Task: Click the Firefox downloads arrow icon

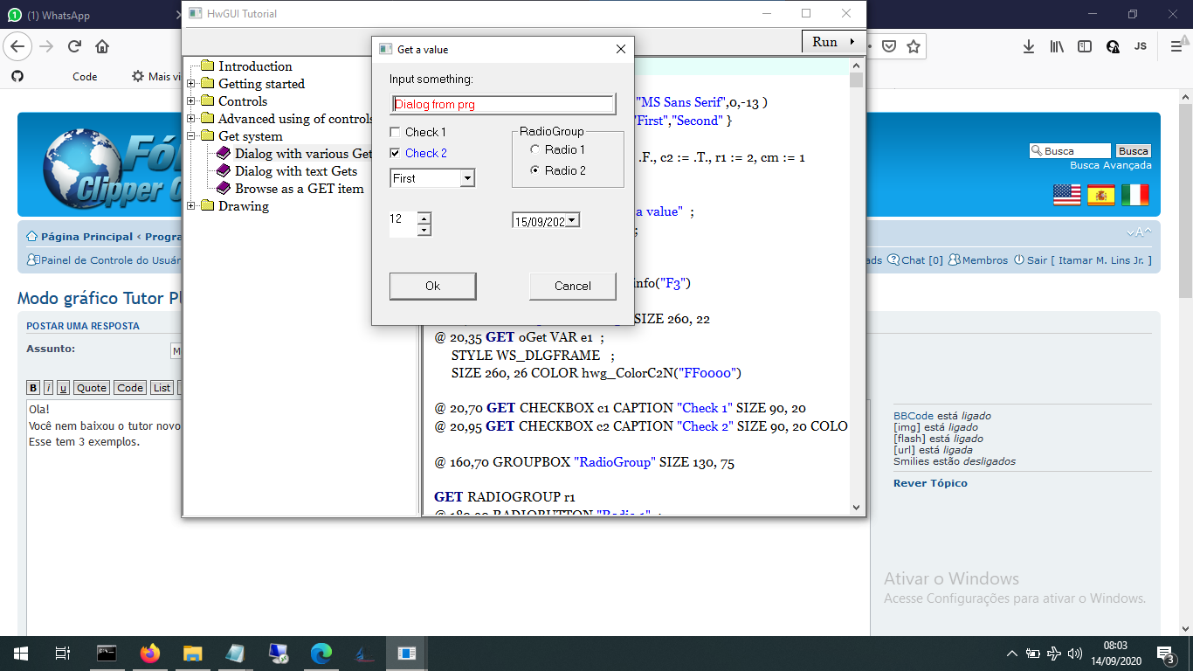Action: (x=1029, y=46)
